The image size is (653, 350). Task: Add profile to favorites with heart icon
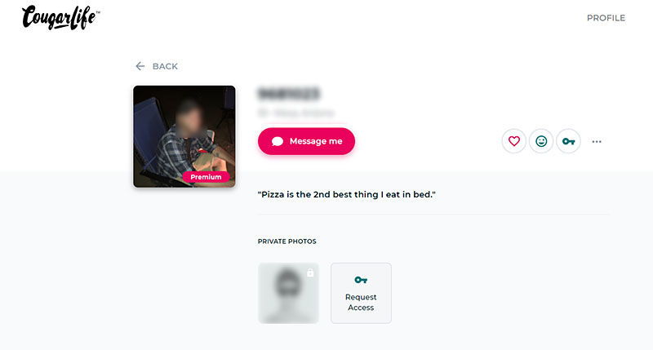[x=514, y=141]
